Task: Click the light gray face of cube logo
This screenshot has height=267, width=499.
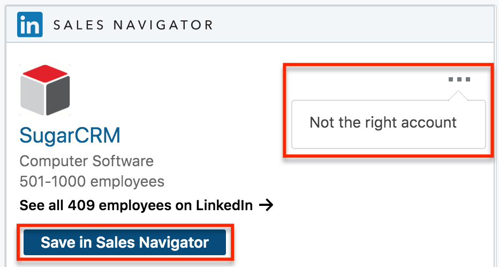Action: [x=33, y=97]
